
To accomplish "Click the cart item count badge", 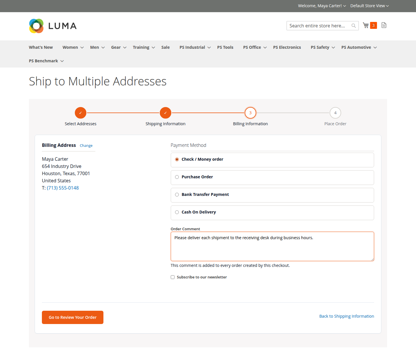I will coord(374,25).
